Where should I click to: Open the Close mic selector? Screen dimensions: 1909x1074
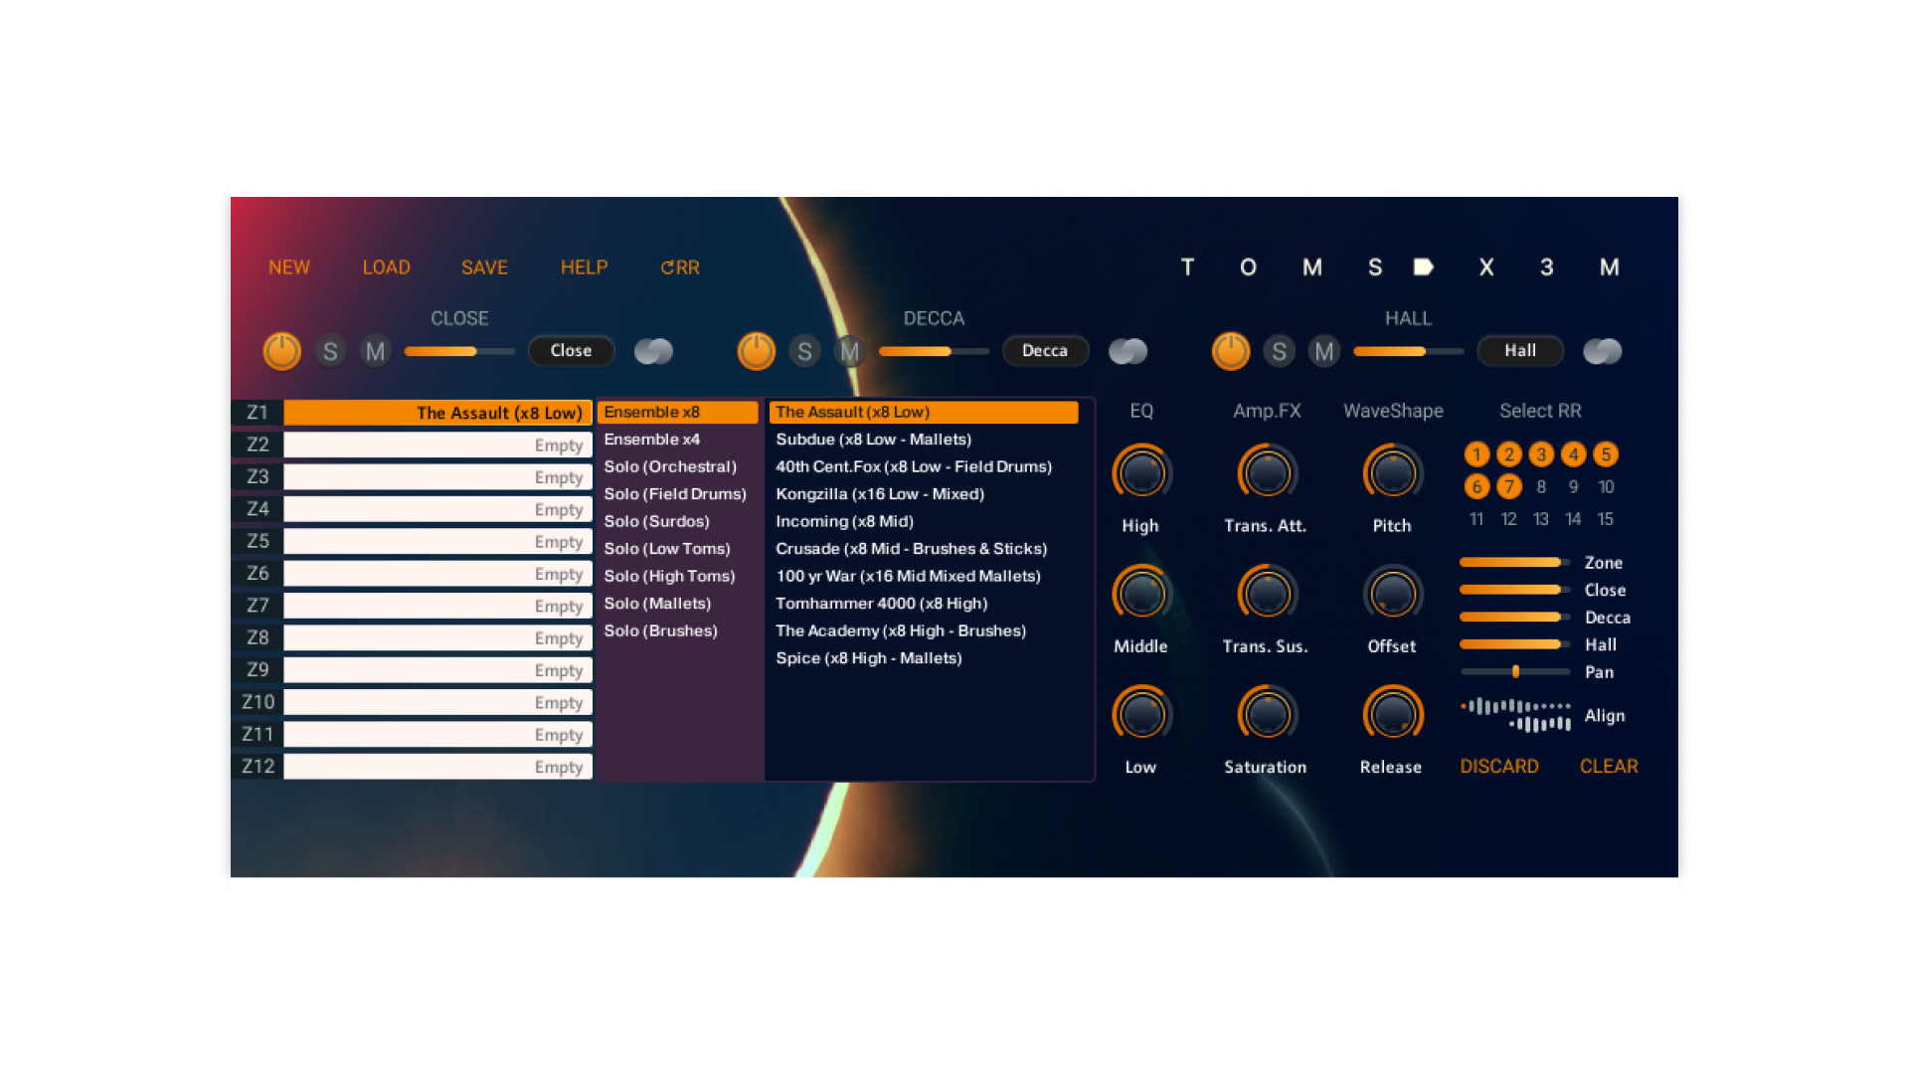click(x=571, y=350)
